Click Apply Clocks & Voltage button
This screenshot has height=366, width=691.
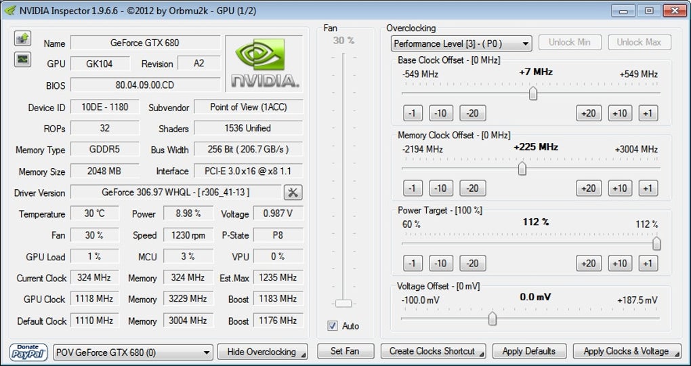pyautogui.click(x=627, y=352)
